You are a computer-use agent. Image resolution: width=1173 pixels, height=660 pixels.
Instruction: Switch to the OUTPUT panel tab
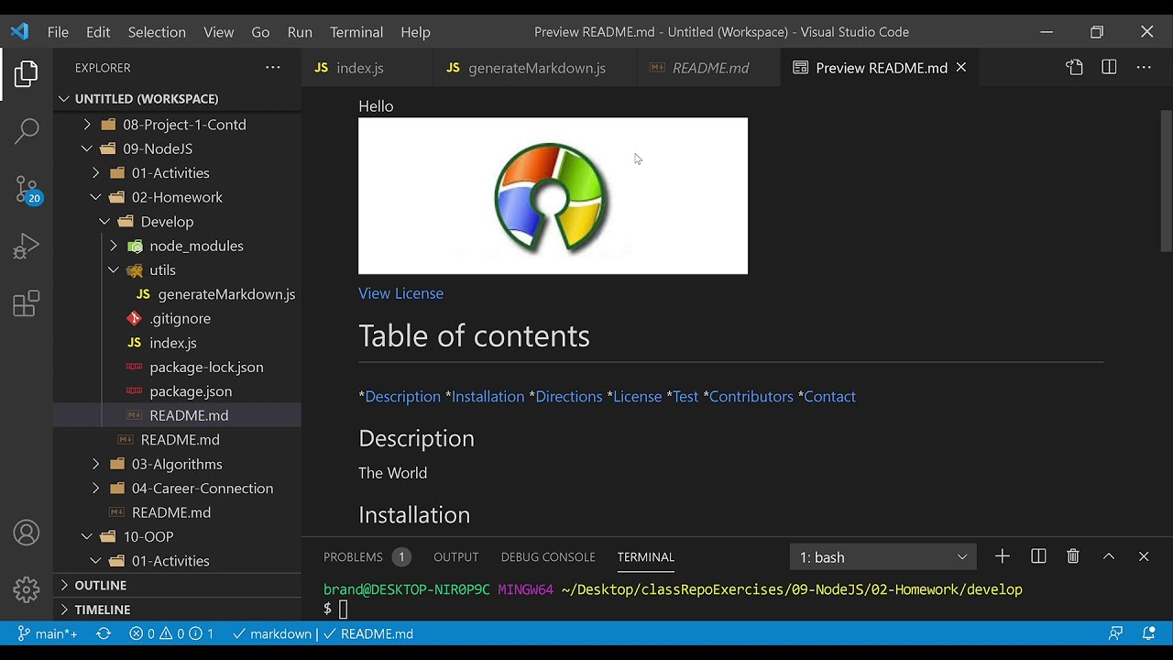pyautogui.click(x=456, y=556)
